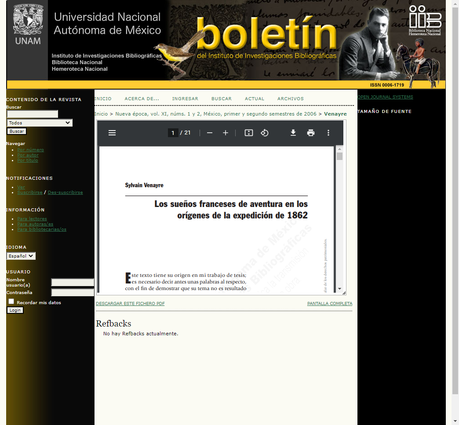459x425 pixels.
Task: Click the Login button
Action: (x=15, y=310)
